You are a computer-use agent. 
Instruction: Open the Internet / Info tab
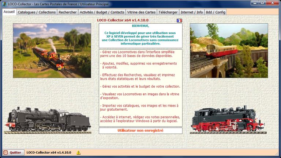(x=192, y=12)
